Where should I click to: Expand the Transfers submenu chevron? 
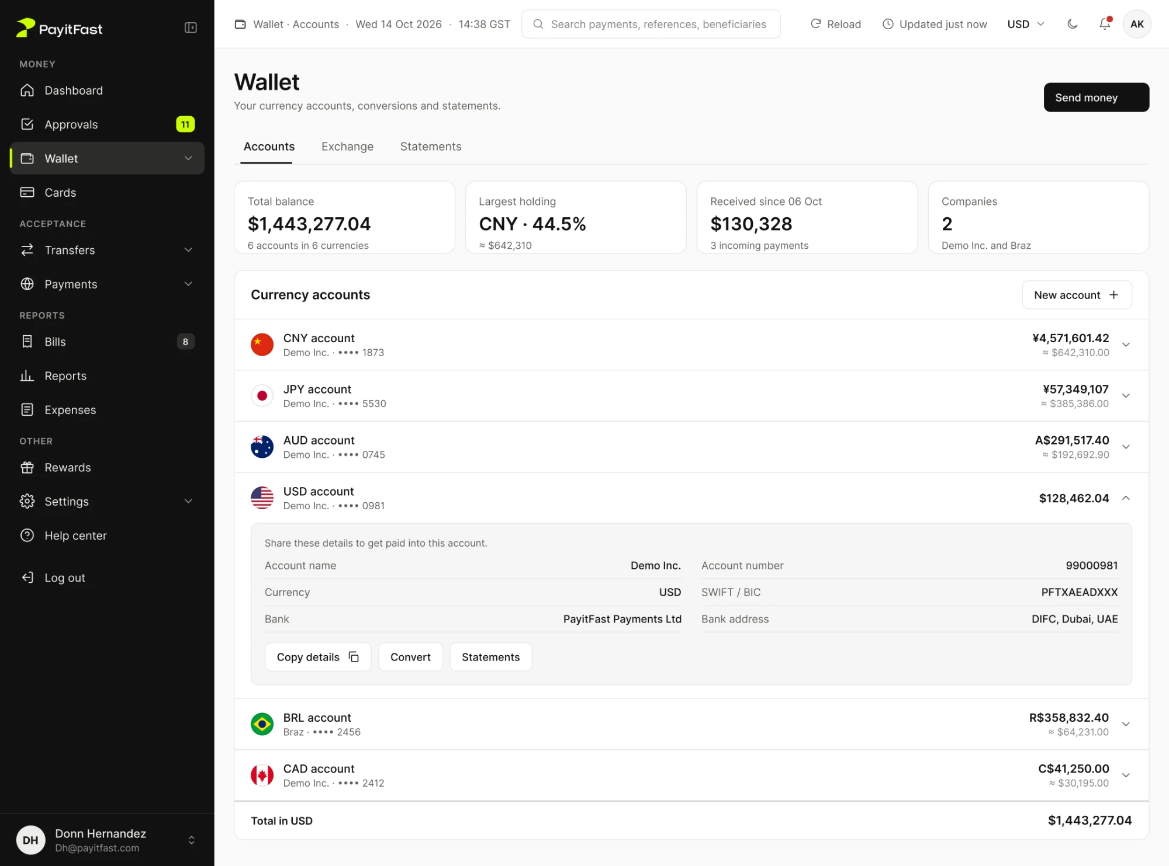pyautogui.click(x=188, y=250)
